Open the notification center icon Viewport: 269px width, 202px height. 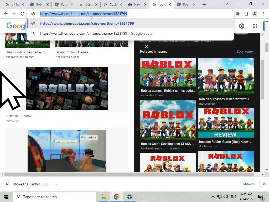pyautogui.click(x=261, y=197)
